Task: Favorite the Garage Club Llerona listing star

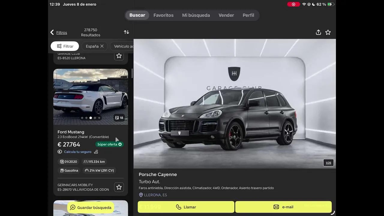Action: (119, 56)
